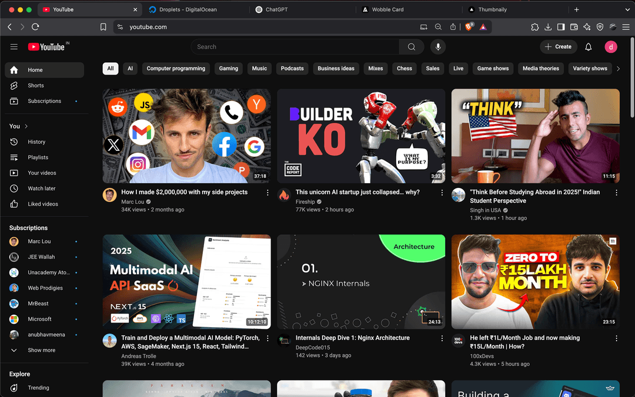The image size is (635, 397).
Task: Open options for Marc Lou side projects video
Action: (268, 193)
